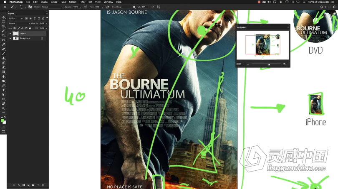Open layer filter Kind dropdown
338x189 pixels.
pyautogui.click(x=16, y=18)
